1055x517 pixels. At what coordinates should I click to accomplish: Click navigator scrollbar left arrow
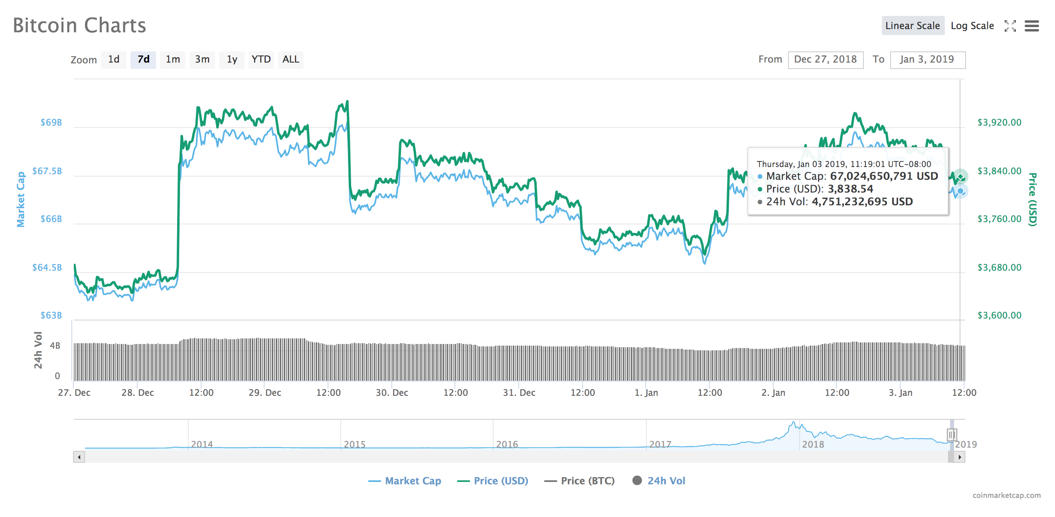(79, 457)
